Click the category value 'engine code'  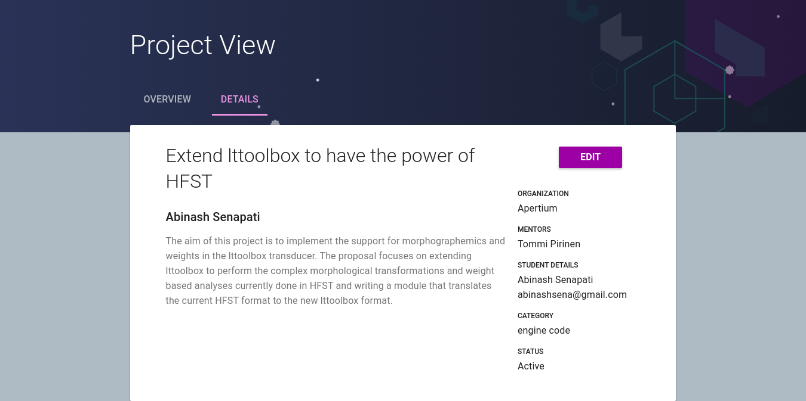(544, 330)
